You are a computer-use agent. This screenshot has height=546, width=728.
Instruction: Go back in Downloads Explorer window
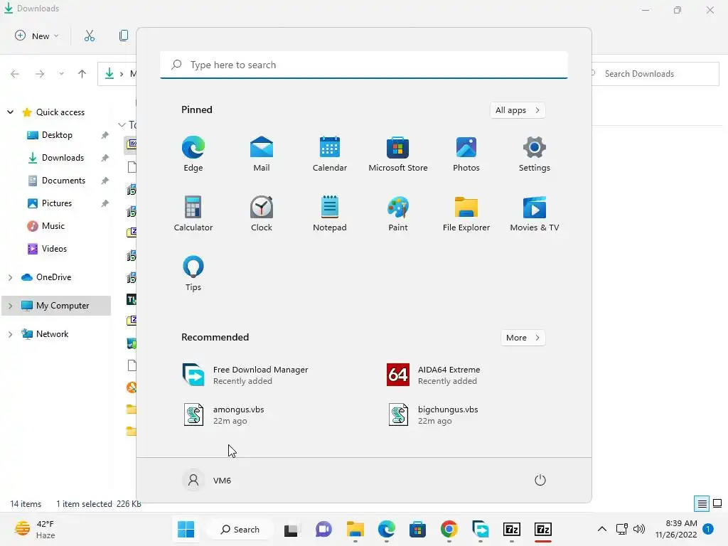pyautogui.click(x=15, y=74)
